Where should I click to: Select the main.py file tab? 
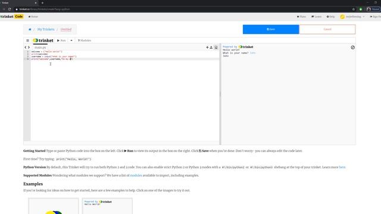(40, 48)
